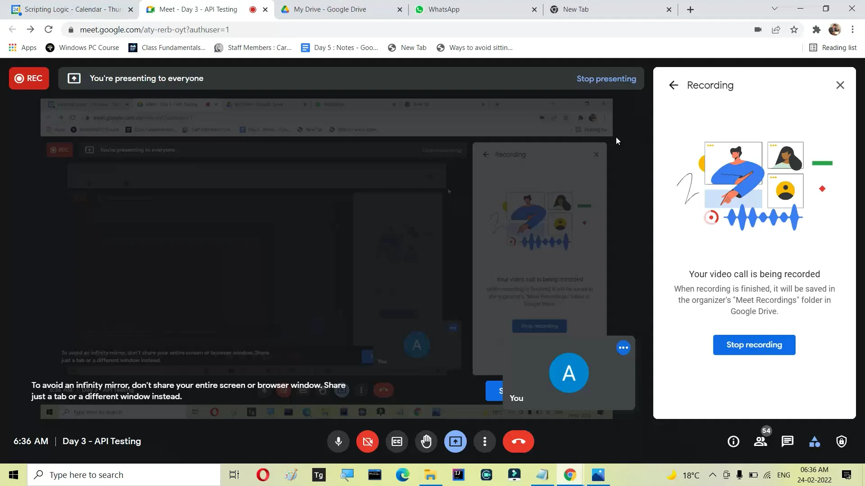
Task: Switch to the New Tab browser tab
Action: click(x=610, y=9)
